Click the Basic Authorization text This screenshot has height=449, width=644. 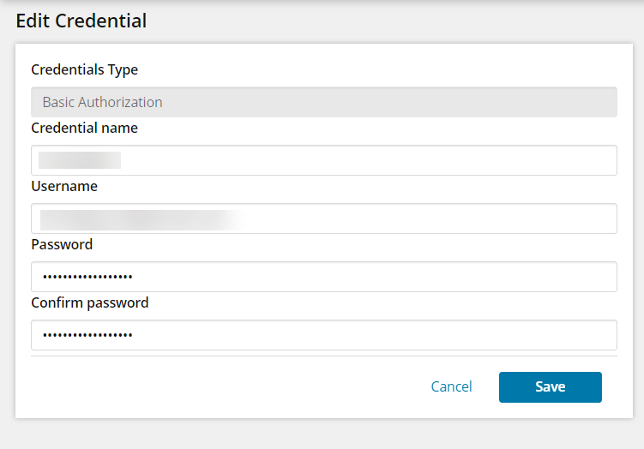[102, 102]
